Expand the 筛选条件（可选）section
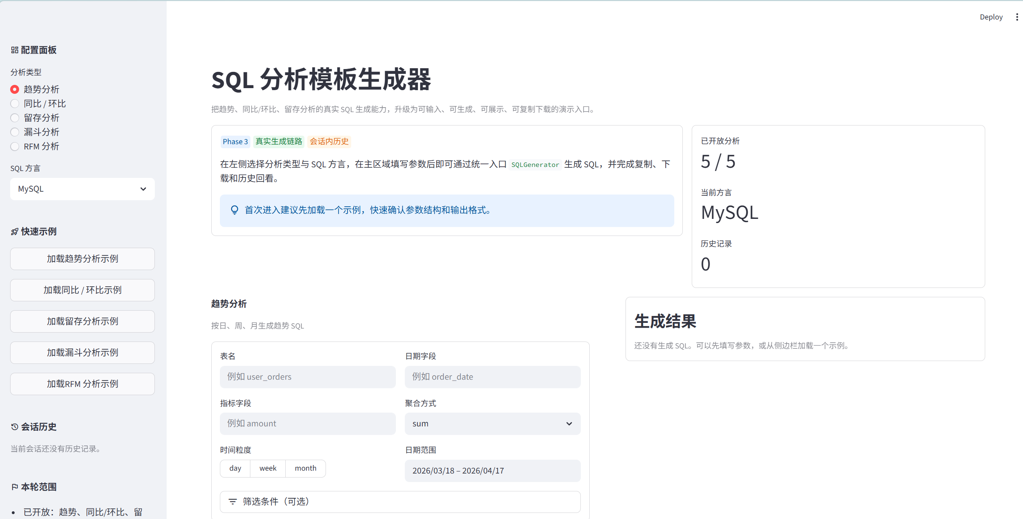This screenshot has width=1023, height=519. click(x=400, y=502)
